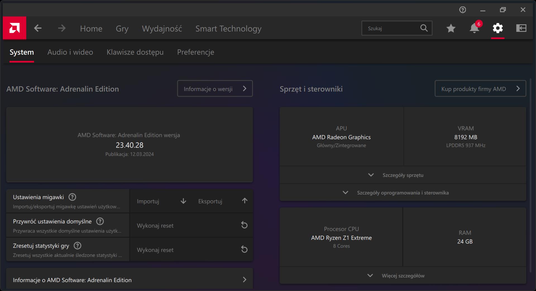Expand Szczegóły oprogramowania i sterownika
This screenshot has height=291, width=536.
(x=403, y=193)
